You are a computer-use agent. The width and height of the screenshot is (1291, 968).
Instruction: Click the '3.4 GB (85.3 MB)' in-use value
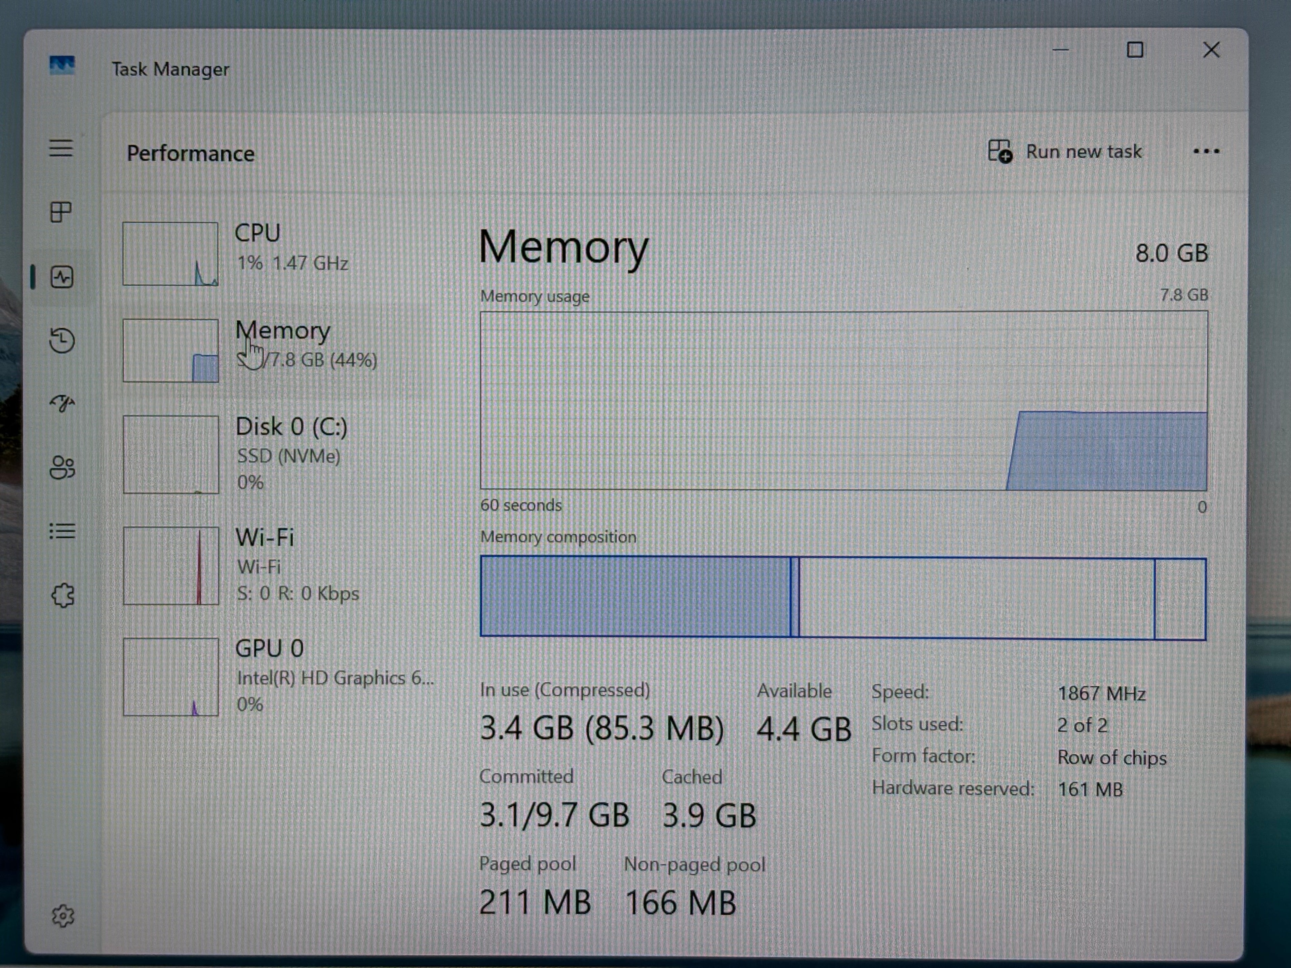tap(602, 728)
